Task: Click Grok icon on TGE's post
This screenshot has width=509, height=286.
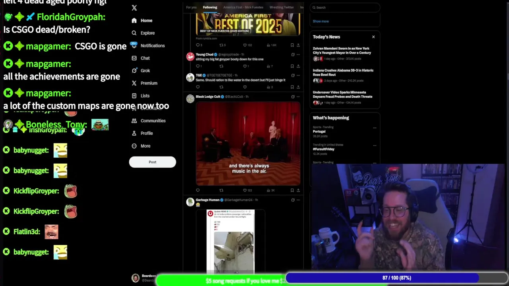Action: tap(293, 75)
